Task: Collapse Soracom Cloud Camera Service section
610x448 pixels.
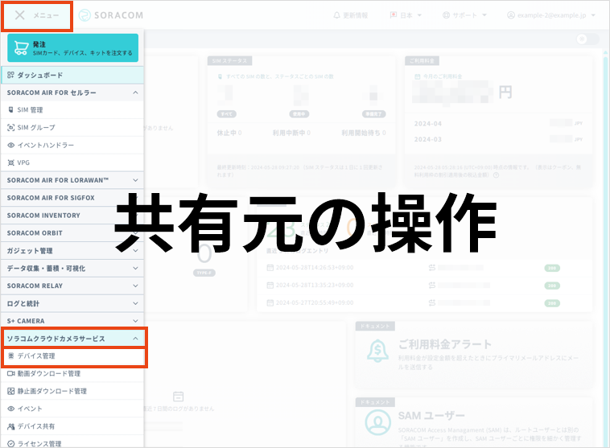Action: (x=135, y=339)
